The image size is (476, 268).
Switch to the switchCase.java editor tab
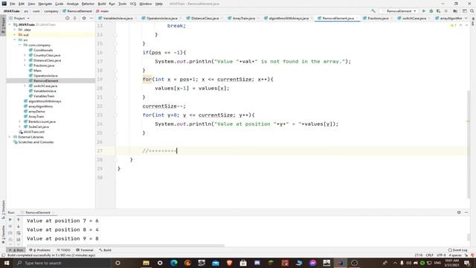[414, 18]
